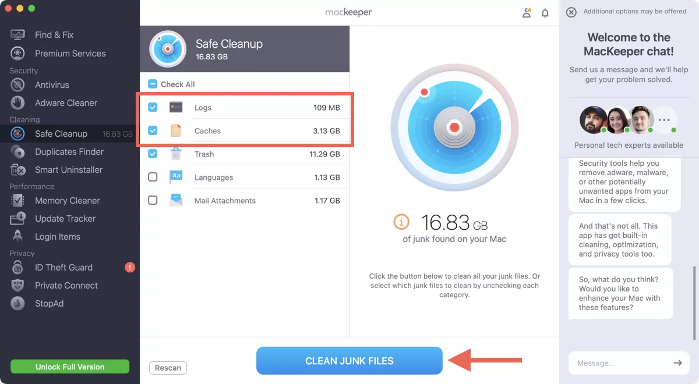Click the Logs size 109 MB
Viewport: 699px width, 384px height.
(x=327, y=108)
